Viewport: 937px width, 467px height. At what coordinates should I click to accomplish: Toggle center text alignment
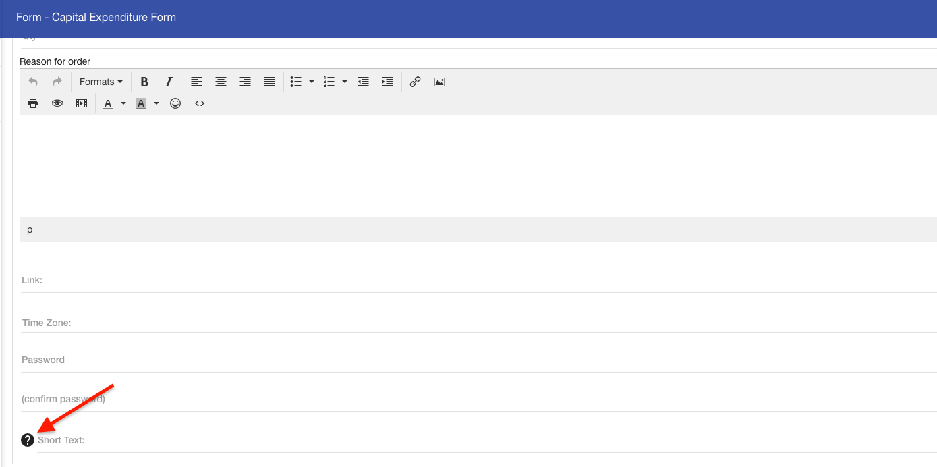coord(221,82)
